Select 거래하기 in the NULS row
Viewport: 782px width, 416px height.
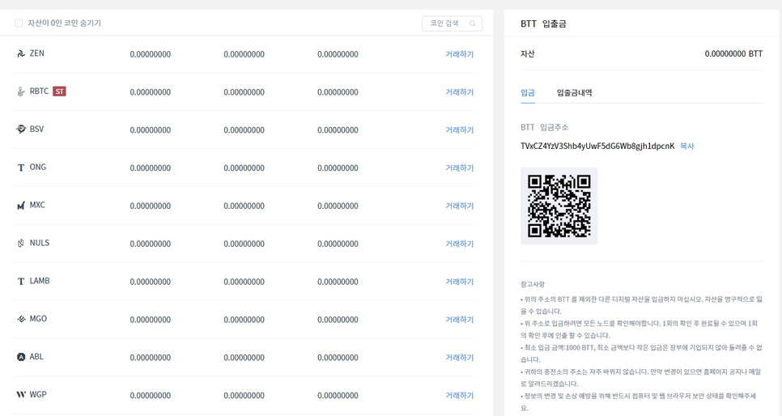click(459, 244)
